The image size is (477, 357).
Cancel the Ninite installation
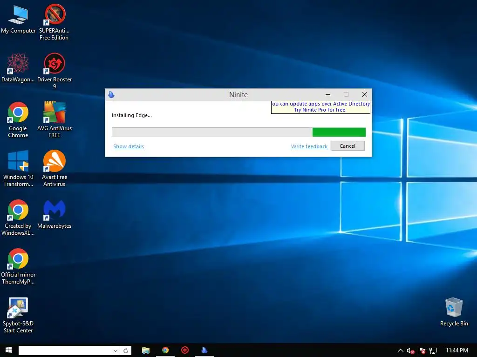click(348, 146)
